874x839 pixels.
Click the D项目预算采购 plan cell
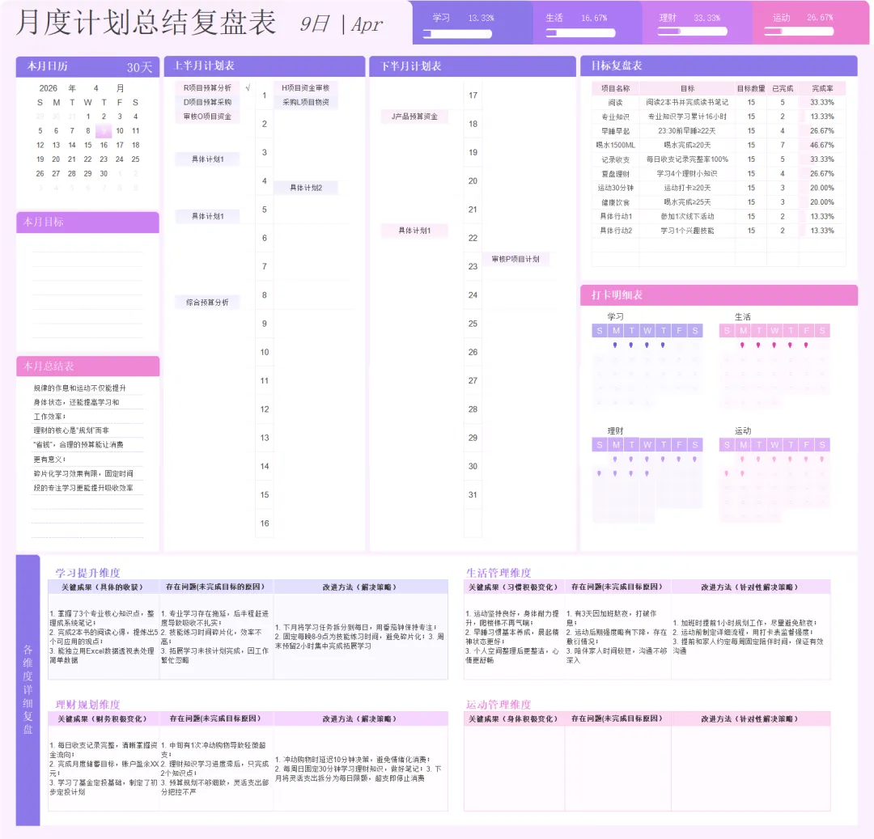[207, 102]
